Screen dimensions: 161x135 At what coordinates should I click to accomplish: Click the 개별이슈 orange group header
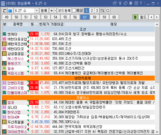[x=78, y=98]
